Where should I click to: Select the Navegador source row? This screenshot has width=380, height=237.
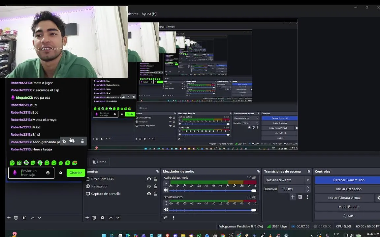(x=121, y=186)
